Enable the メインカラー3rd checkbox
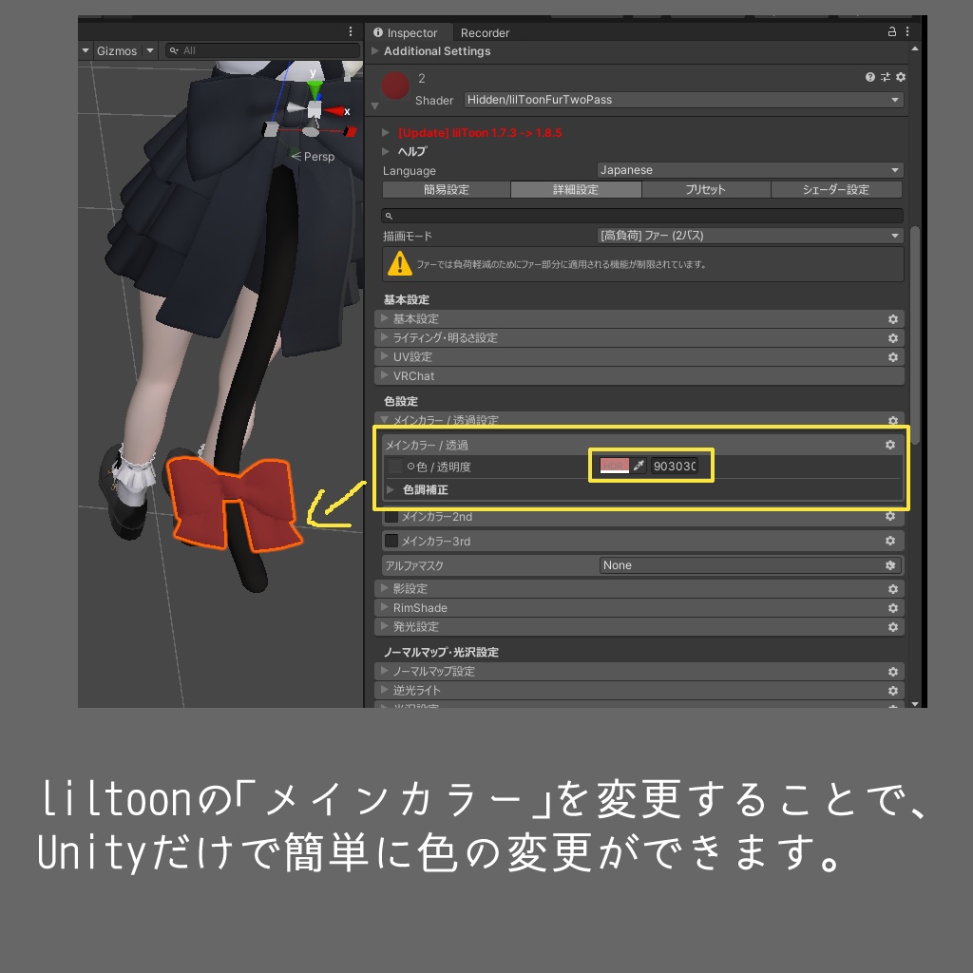This screenshot has width=973, height=973. pyautogui.click(x=391, y=541)
